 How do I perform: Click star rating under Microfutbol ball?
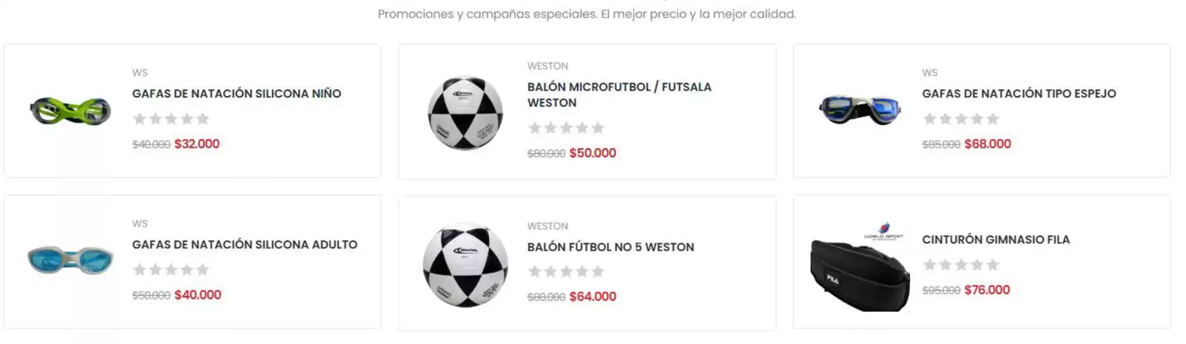pyautogui.click(x=566, y=128)
